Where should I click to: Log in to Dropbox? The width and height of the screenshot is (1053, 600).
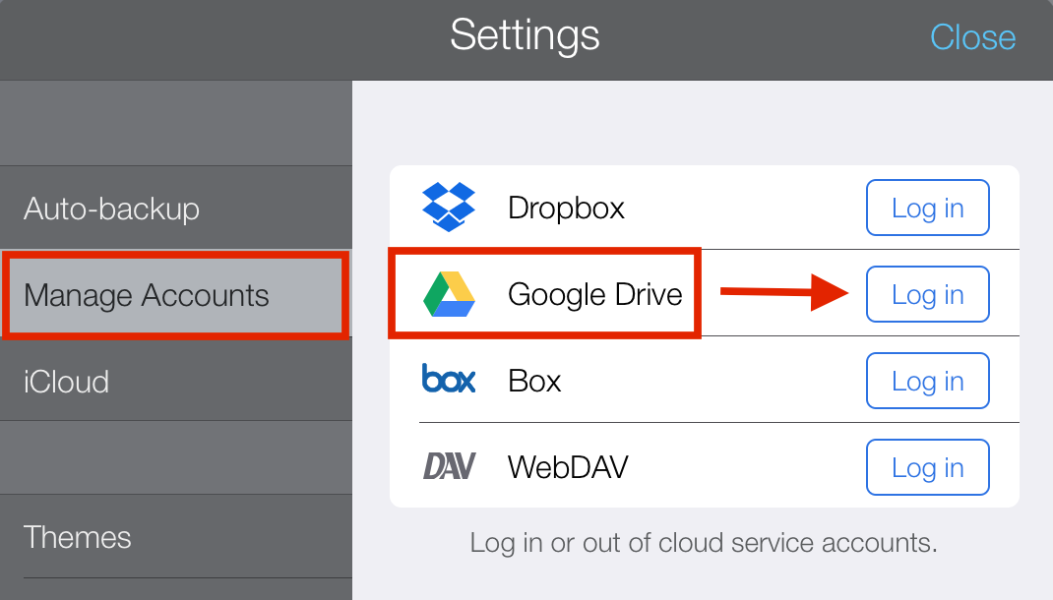[x=927, y=208]
